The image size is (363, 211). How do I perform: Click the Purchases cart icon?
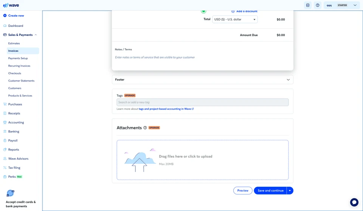coord(5,104)
